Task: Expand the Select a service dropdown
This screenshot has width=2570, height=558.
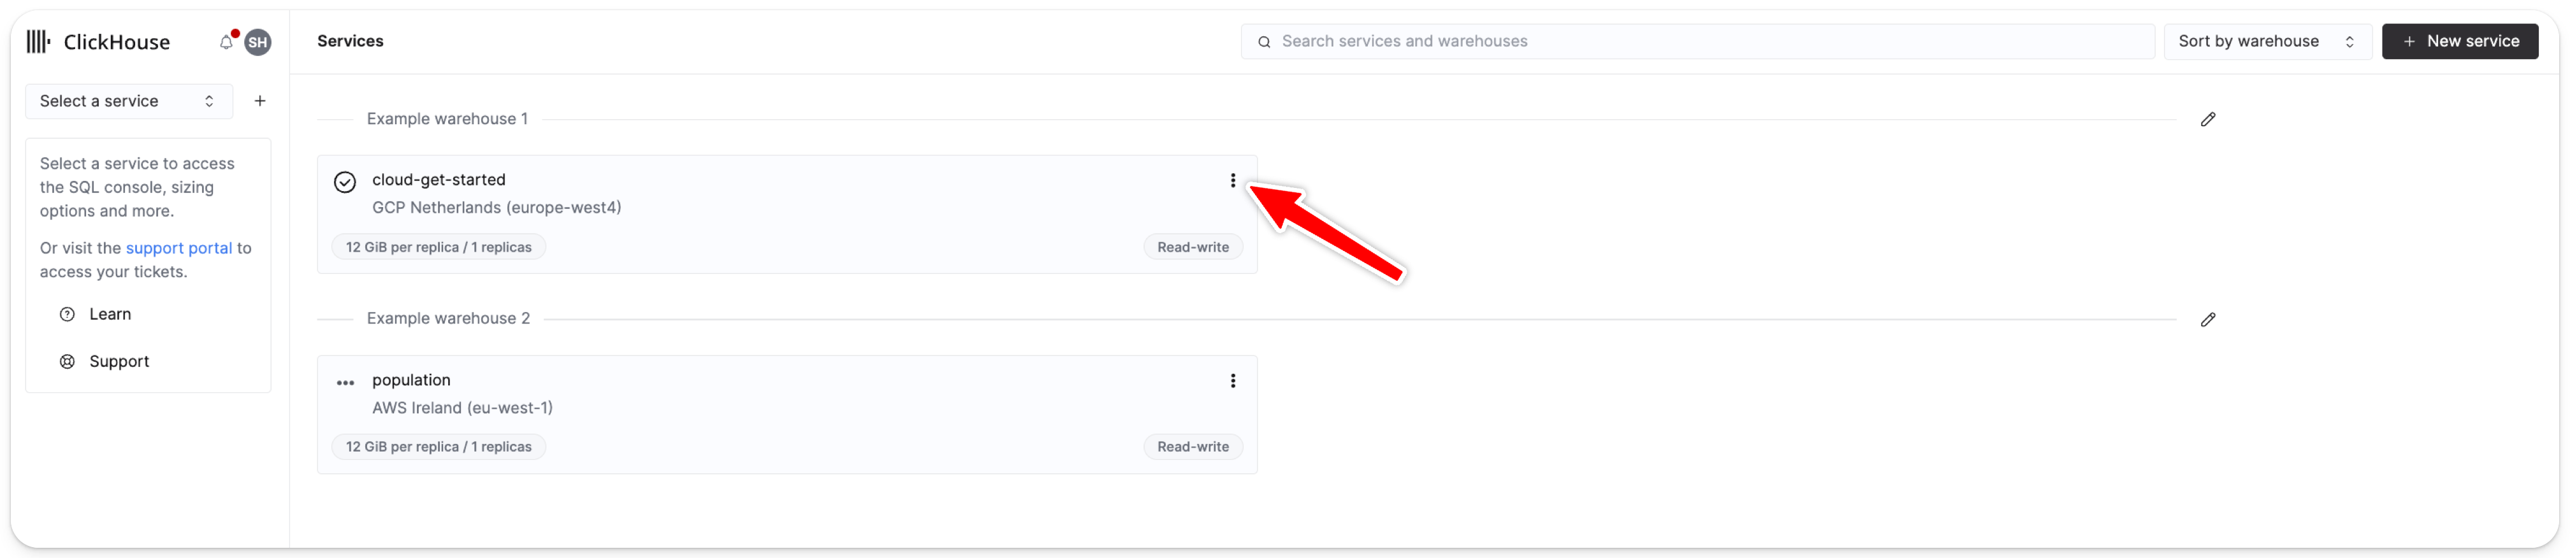Action: [129, 101]
